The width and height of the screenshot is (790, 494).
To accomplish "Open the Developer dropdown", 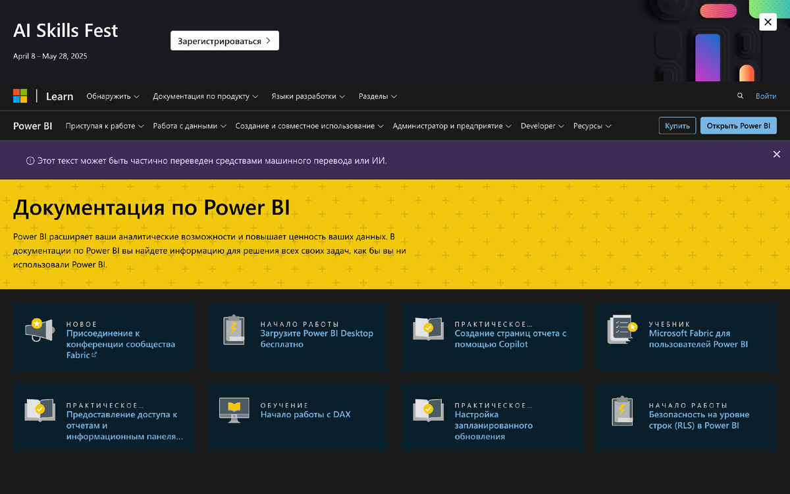I will tap(542, 126).
